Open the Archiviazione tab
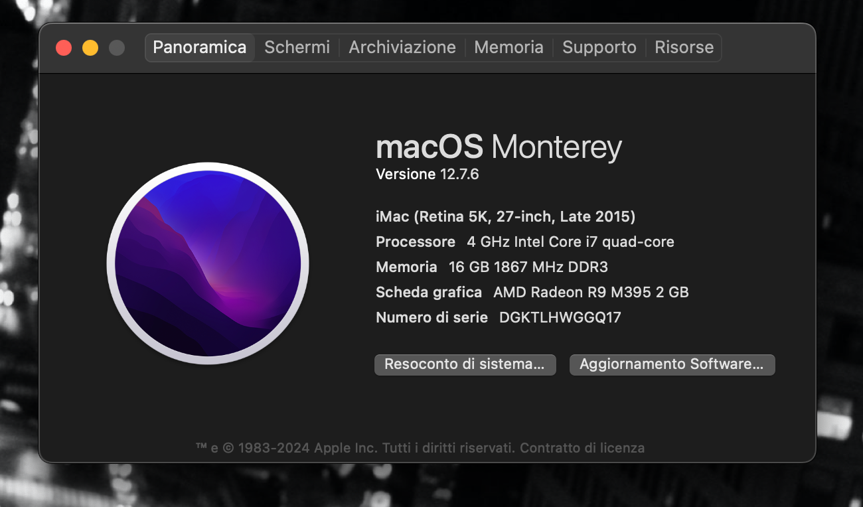The image size is (863, 507). coord(402,48)
